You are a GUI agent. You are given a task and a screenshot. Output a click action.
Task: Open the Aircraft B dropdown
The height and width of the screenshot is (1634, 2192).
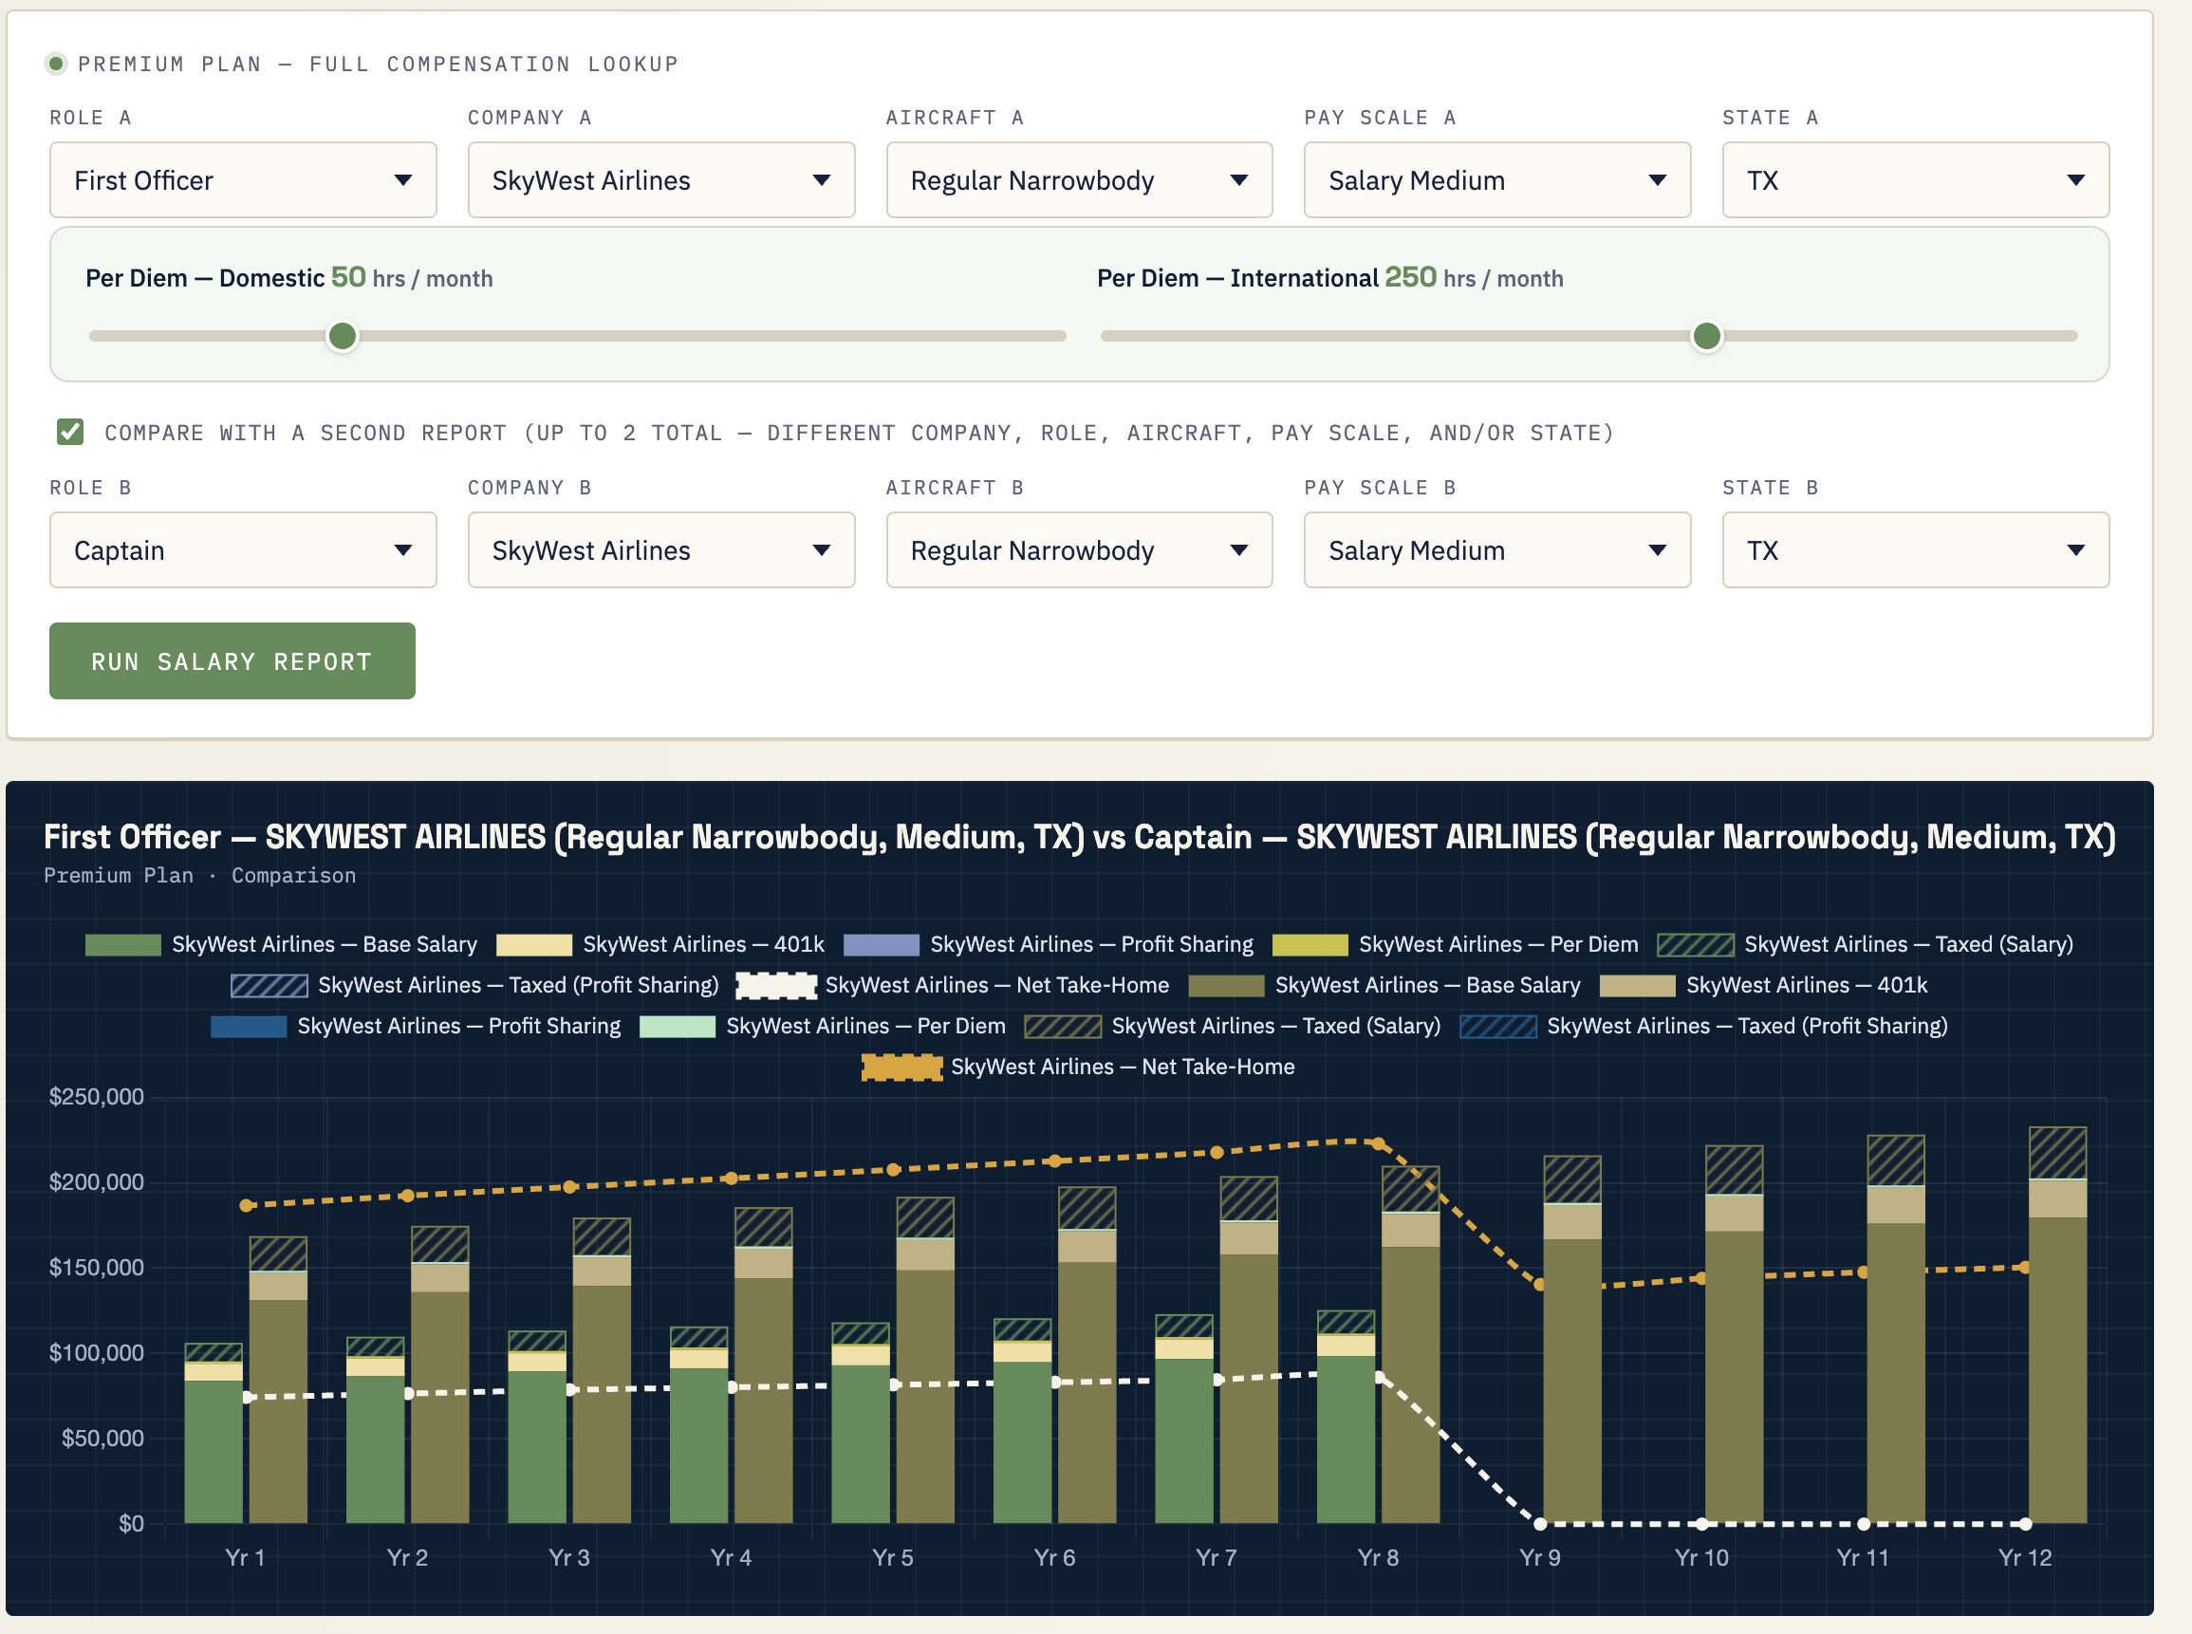click(x=1079, y=550)
